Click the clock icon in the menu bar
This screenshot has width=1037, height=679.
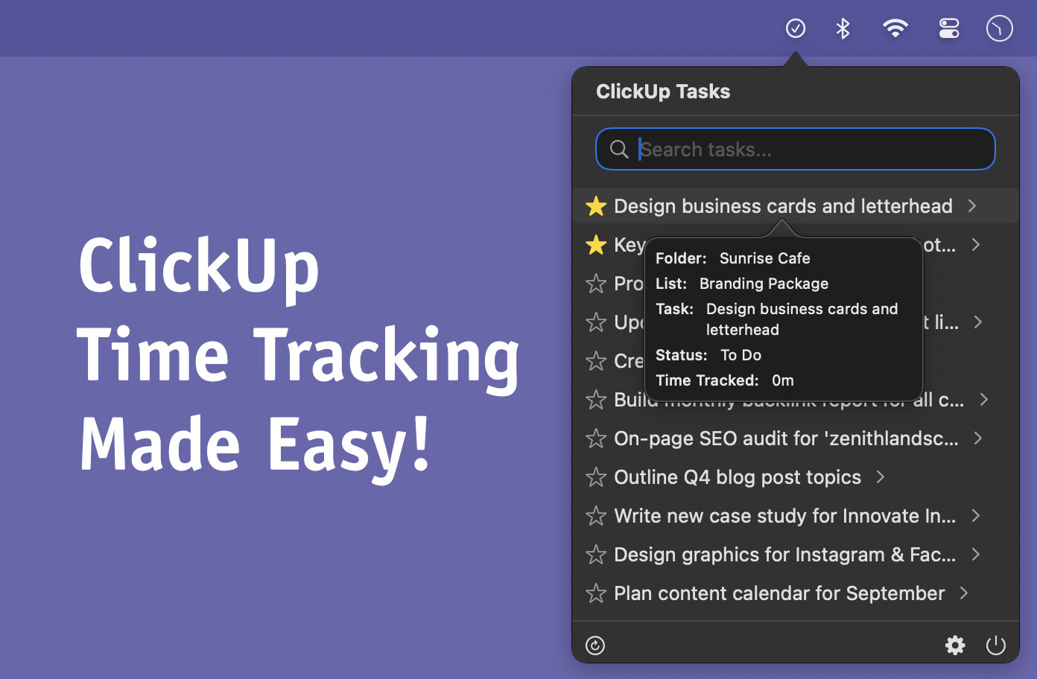999,29
